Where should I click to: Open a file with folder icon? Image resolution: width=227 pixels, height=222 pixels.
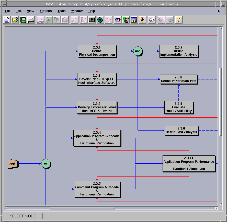pyautogui.click(x=15, y=20)
